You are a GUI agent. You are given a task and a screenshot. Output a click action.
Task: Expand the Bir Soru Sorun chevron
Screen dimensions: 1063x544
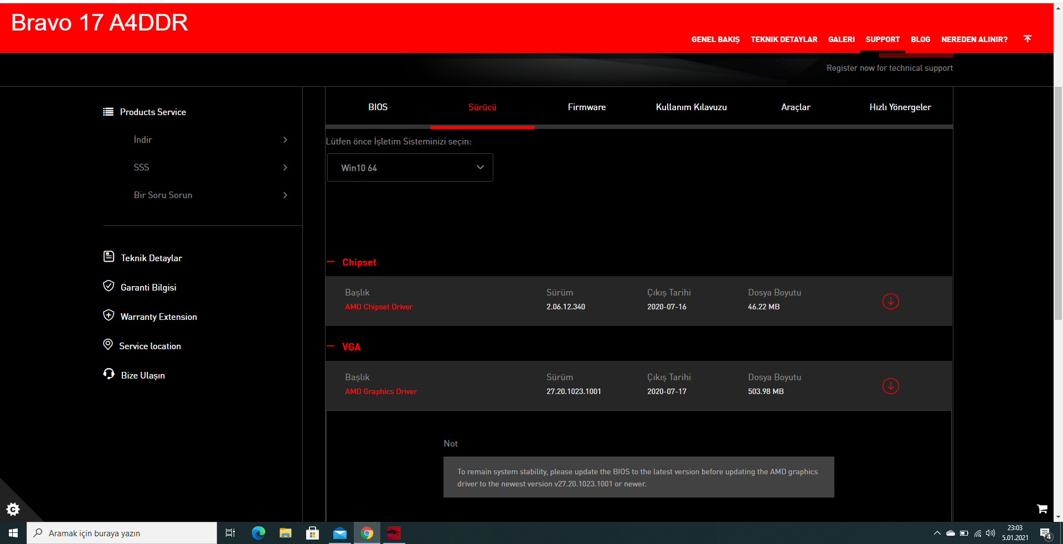pyautogui.click(x=285, y=195)
